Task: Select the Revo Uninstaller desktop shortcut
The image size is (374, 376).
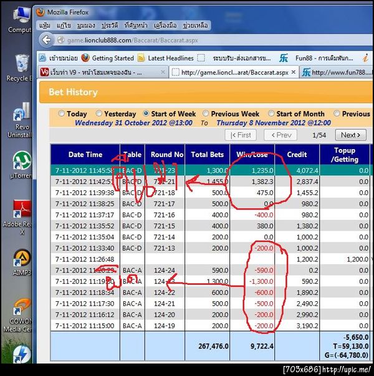Action: [x=20, y=120]
